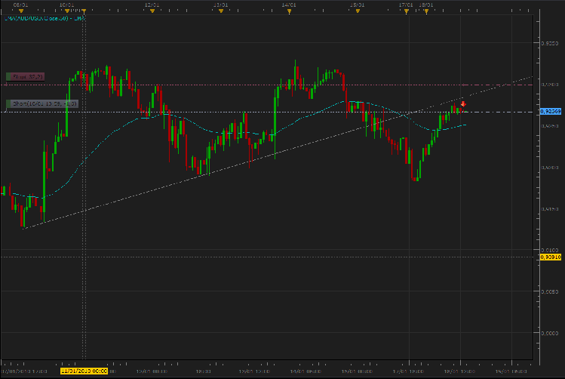The width and height of the screenshot is (565, 379).
Task: Select the yellow triangle marker under 13/01
Action: pos(221,11)
